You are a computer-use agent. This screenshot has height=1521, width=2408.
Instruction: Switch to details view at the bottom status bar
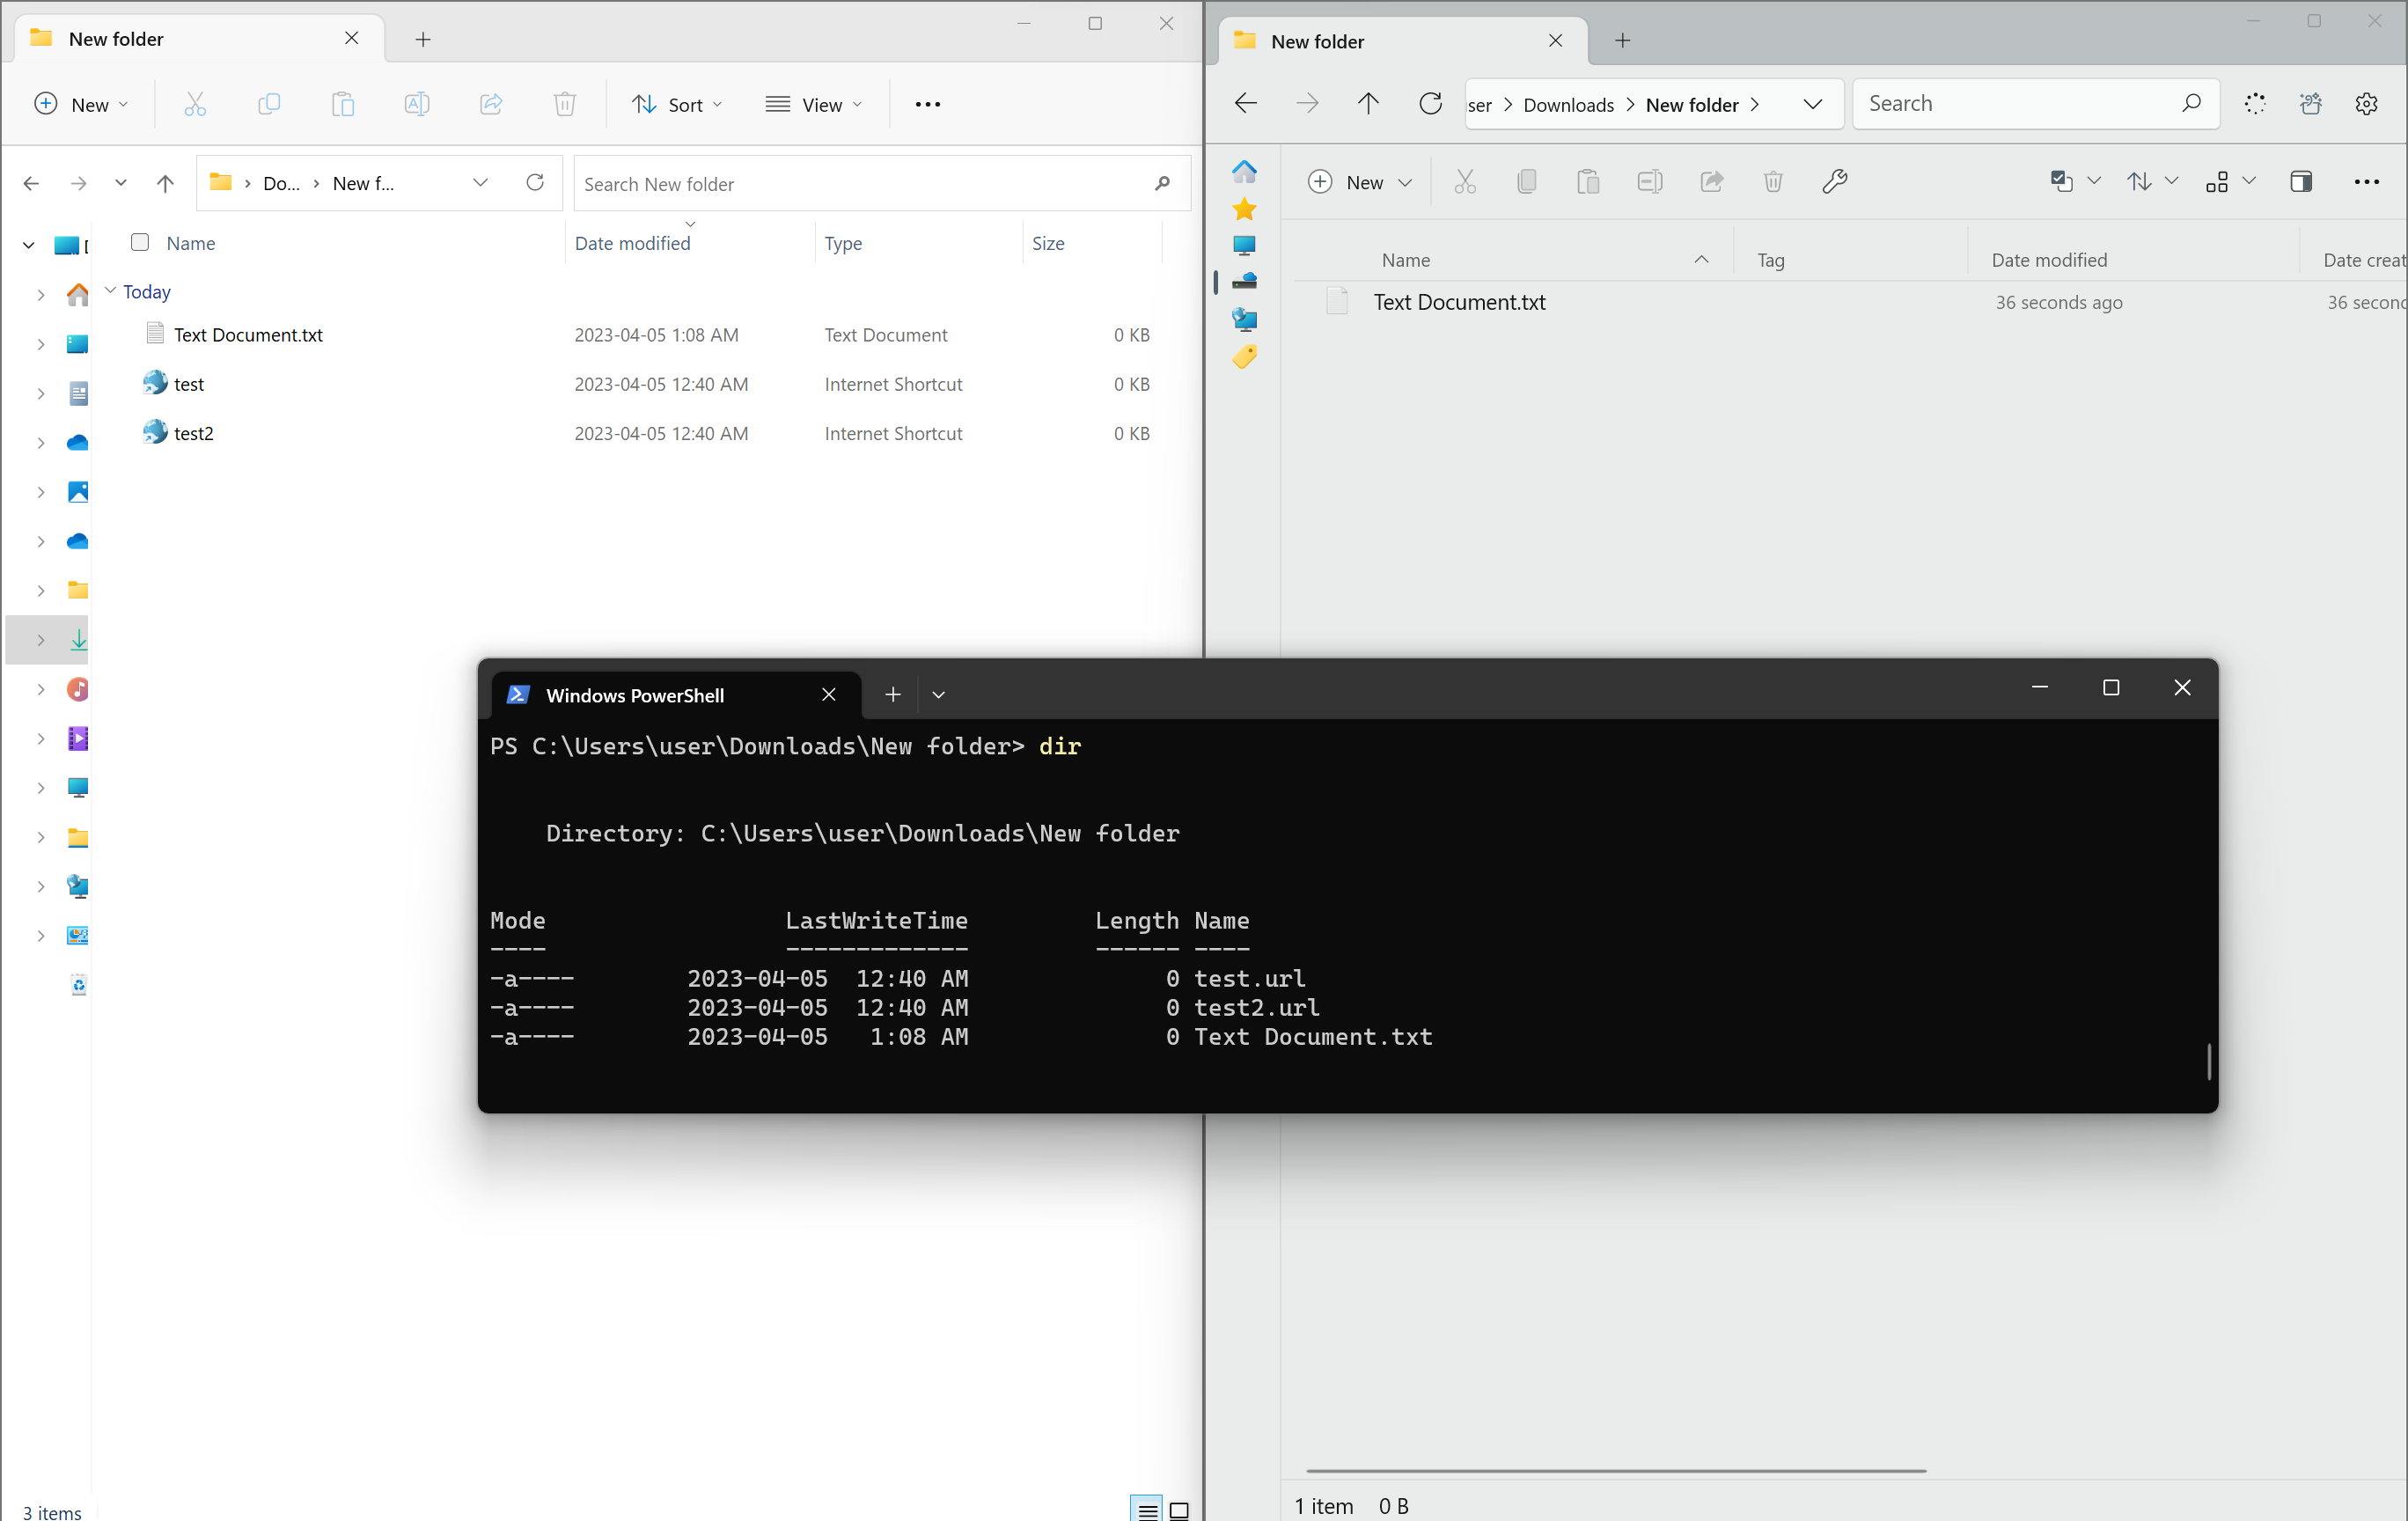coord(1147,1510)
